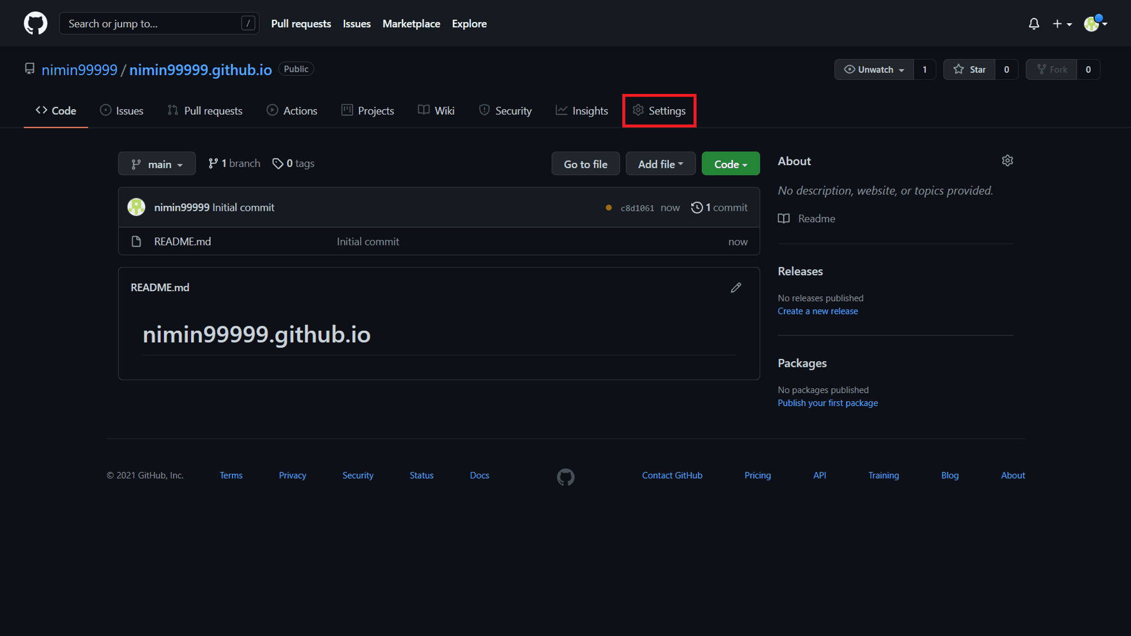Click the fork count 0

tap(1088, 70)
